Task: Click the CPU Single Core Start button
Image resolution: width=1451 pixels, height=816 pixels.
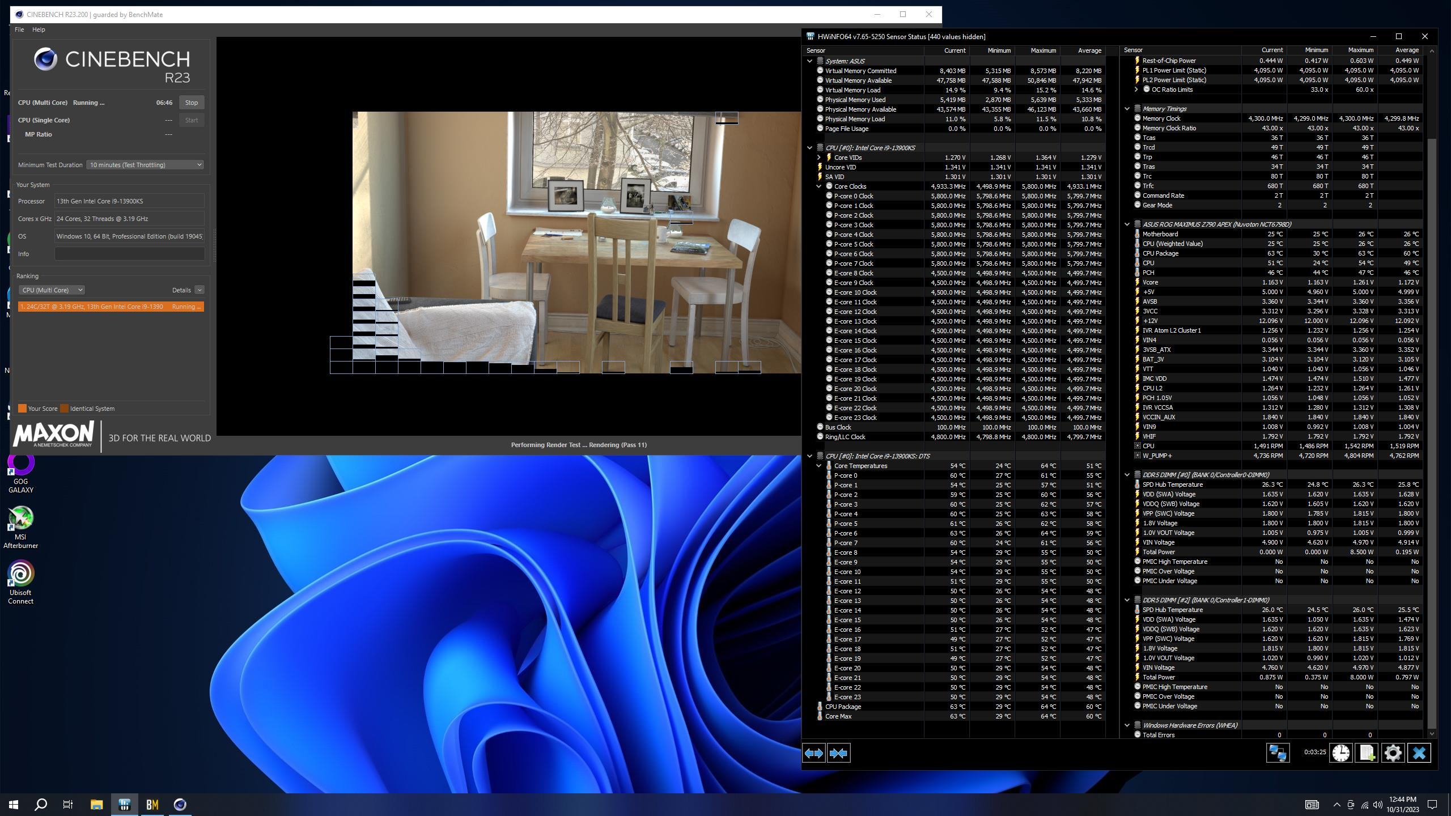Action: pyautogui.click(x=192, y=120)
